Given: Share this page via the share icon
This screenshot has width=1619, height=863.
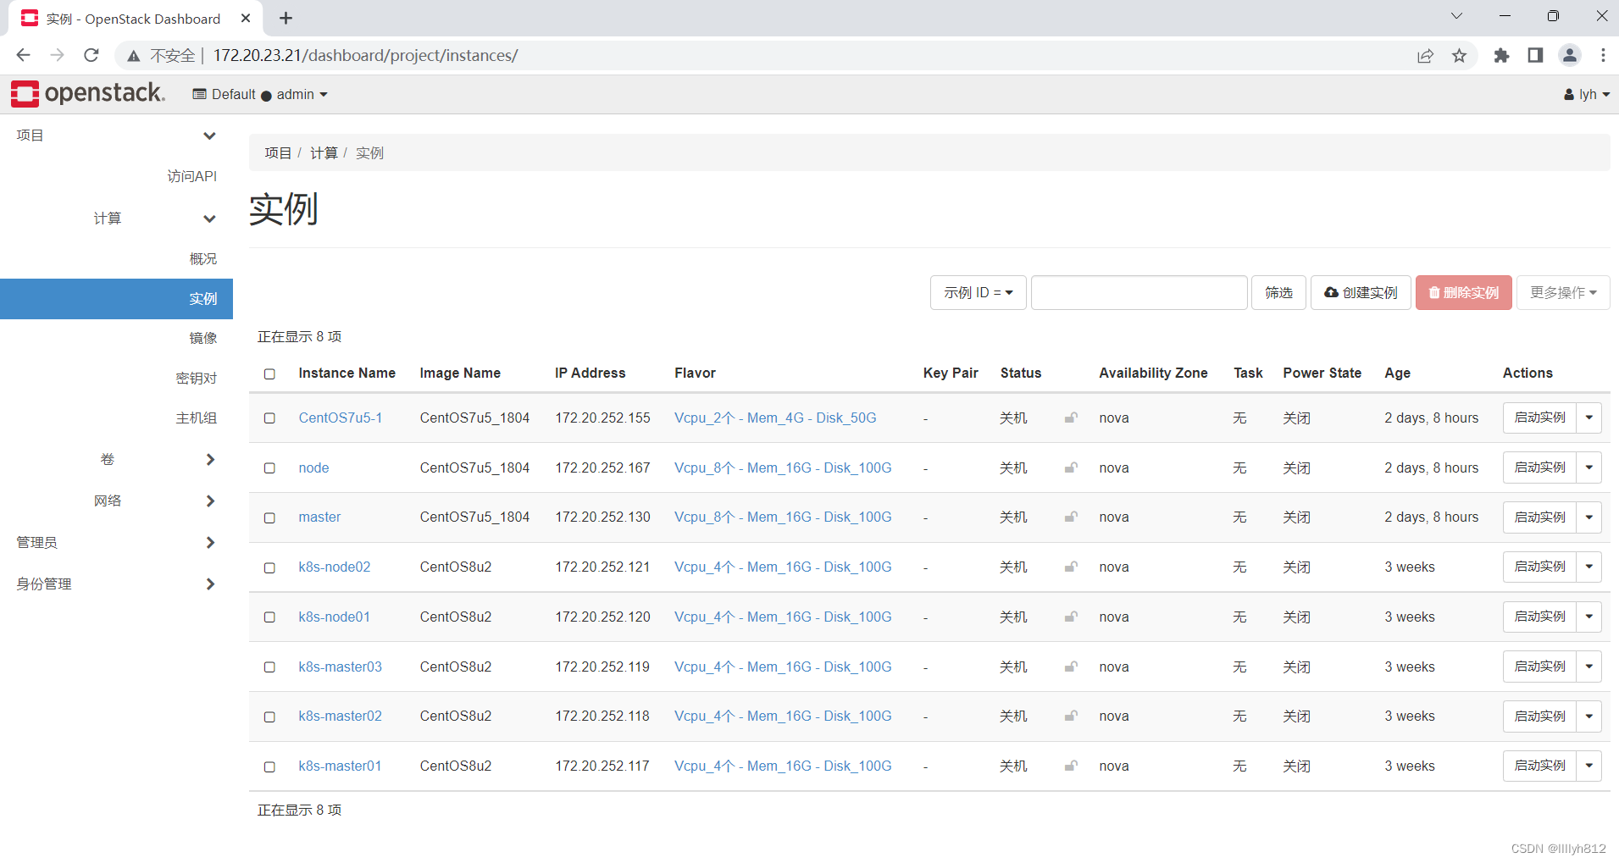Looking at the screenshot, I should (1425, 55).
